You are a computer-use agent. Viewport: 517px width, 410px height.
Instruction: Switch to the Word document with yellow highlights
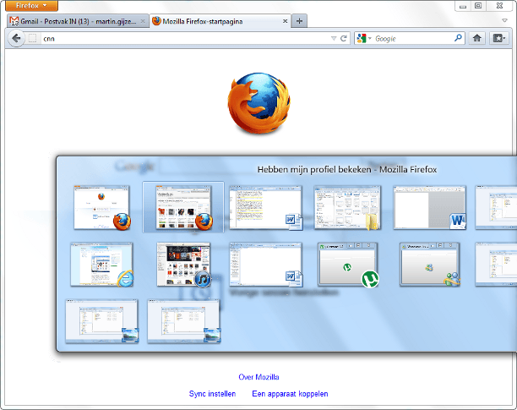tap(266, 207)
